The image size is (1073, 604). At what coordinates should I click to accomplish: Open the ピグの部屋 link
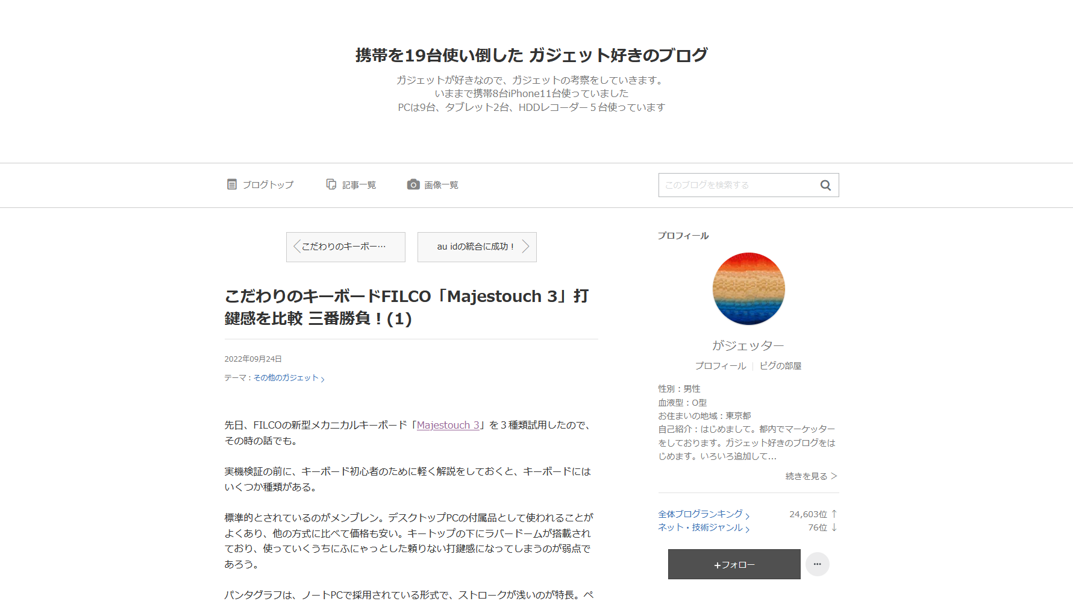[780, 366]
